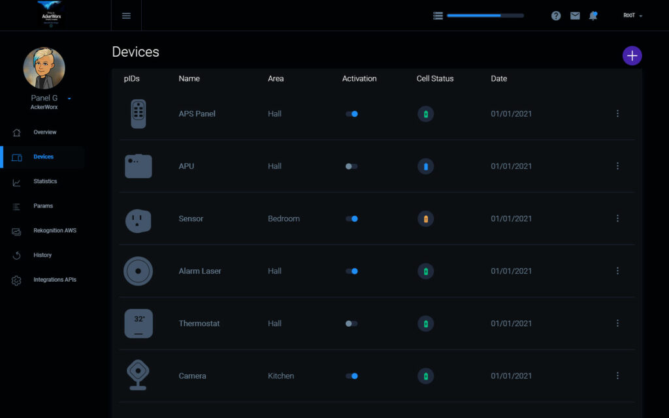Disable the APS Panel activation toggle
The height and width of the screenshot is (418, 669).
pos(351,114)
